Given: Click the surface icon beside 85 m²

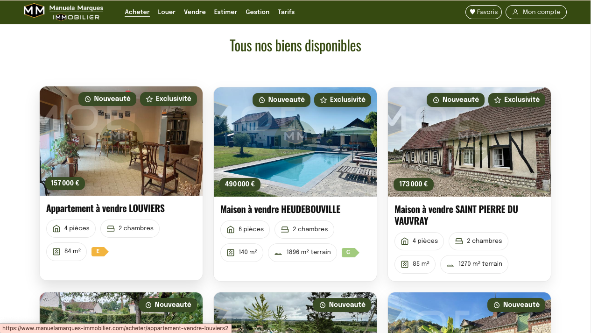Looking at the screenshot, I should [405, 264].
